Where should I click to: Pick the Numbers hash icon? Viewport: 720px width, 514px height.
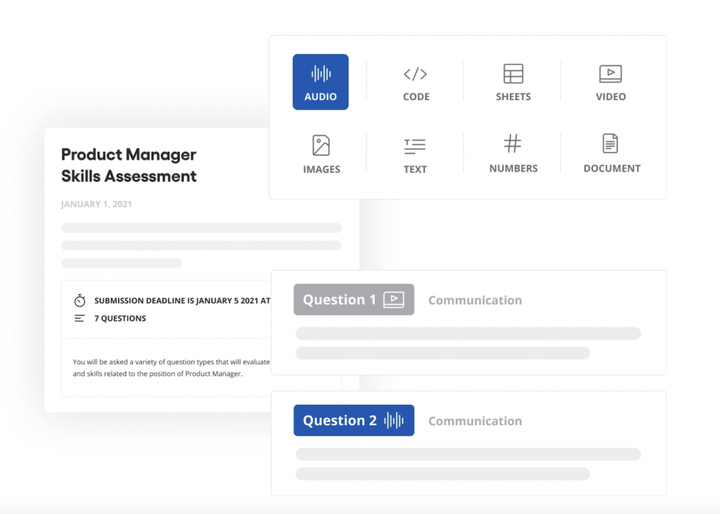513,143
